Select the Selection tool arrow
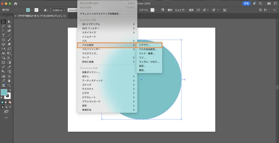 click(4, 22)
